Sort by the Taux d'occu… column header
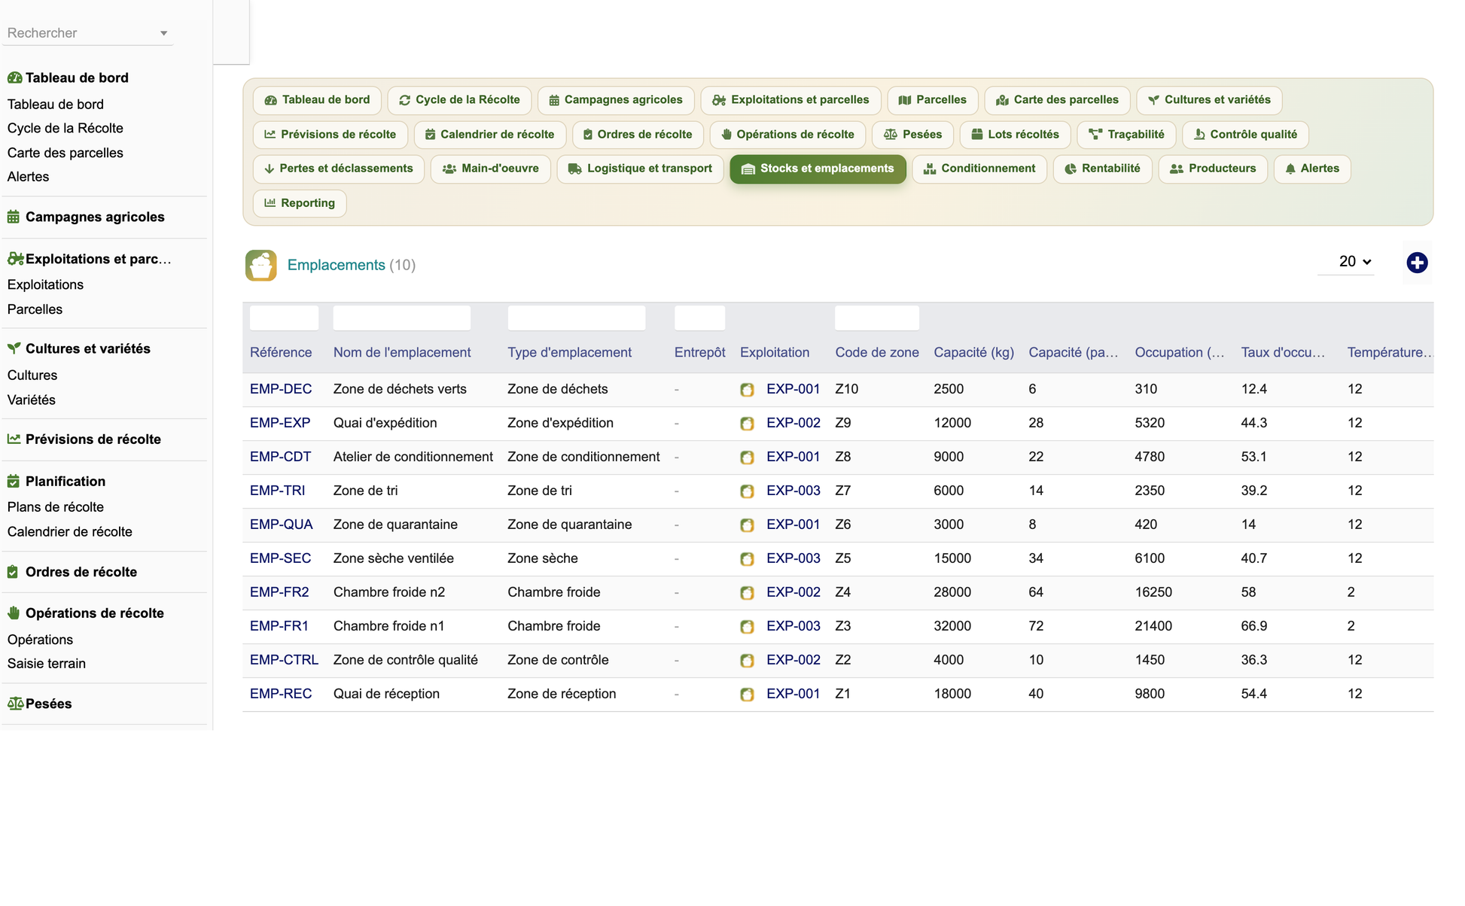1465x906 pixels. 1283,352
